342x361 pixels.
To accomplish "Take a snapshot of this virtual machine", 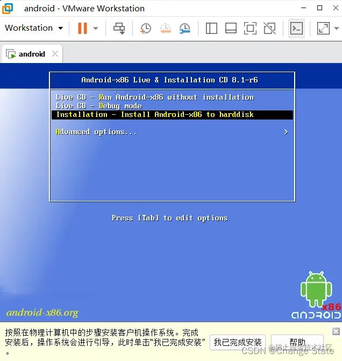I will (x=146, y=29).
